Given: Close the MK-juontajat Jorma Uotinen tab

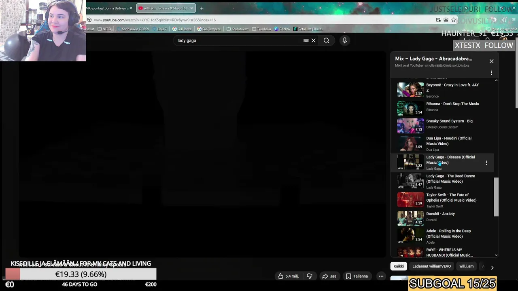Looking at the screenshot, I should click(x=131, y=8).
